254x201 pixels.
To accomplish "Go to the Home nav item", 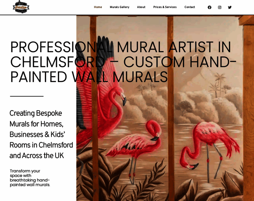I will (x=98, y=7).
